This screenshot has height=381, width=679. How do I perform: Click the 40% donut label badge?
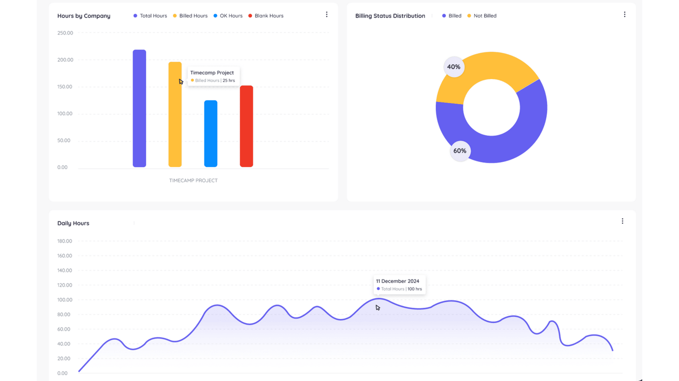454,67
